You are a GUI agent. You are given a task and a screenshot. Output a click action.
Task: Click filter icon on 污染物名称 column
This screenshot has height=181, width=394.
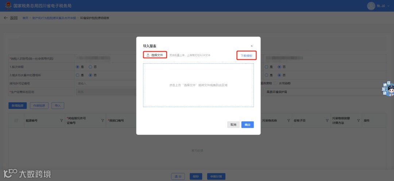coord(289,121)
